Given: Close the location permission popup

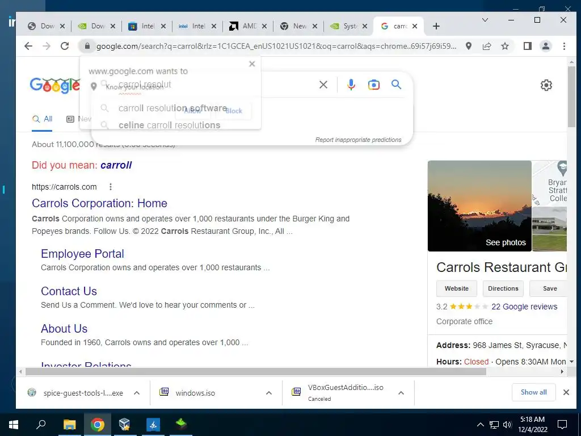Looking at the screenshot, I should pyautogui.click(x=252, y=64).
